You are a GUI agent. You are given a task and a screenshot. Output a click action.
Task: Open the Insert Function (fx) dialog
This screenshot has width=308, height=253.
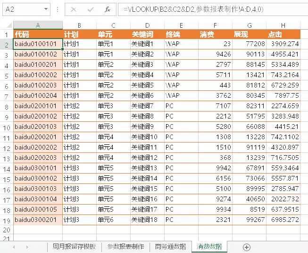[x=107, y=9]
